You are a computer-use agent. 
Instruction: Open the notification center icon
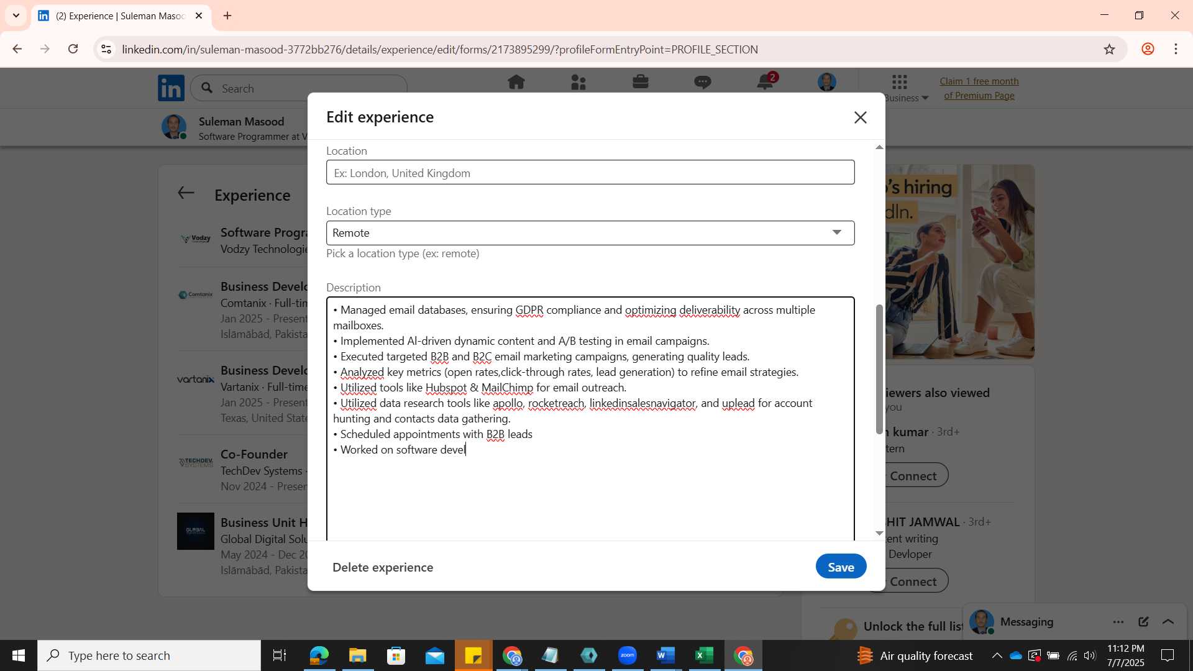1168,655
